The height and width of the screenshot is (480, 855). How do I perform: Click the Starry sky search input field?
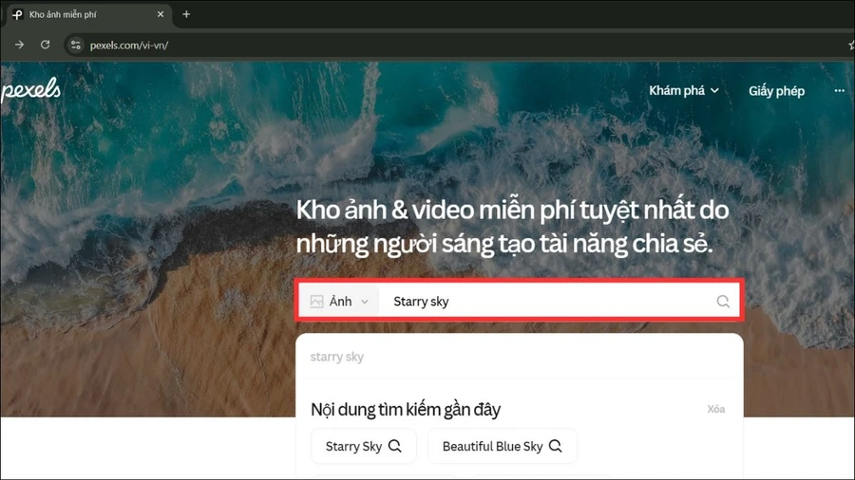(x=545, y=302)
